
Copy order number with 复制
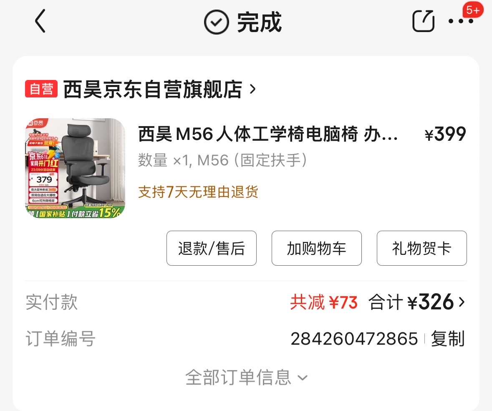point(448,339)
